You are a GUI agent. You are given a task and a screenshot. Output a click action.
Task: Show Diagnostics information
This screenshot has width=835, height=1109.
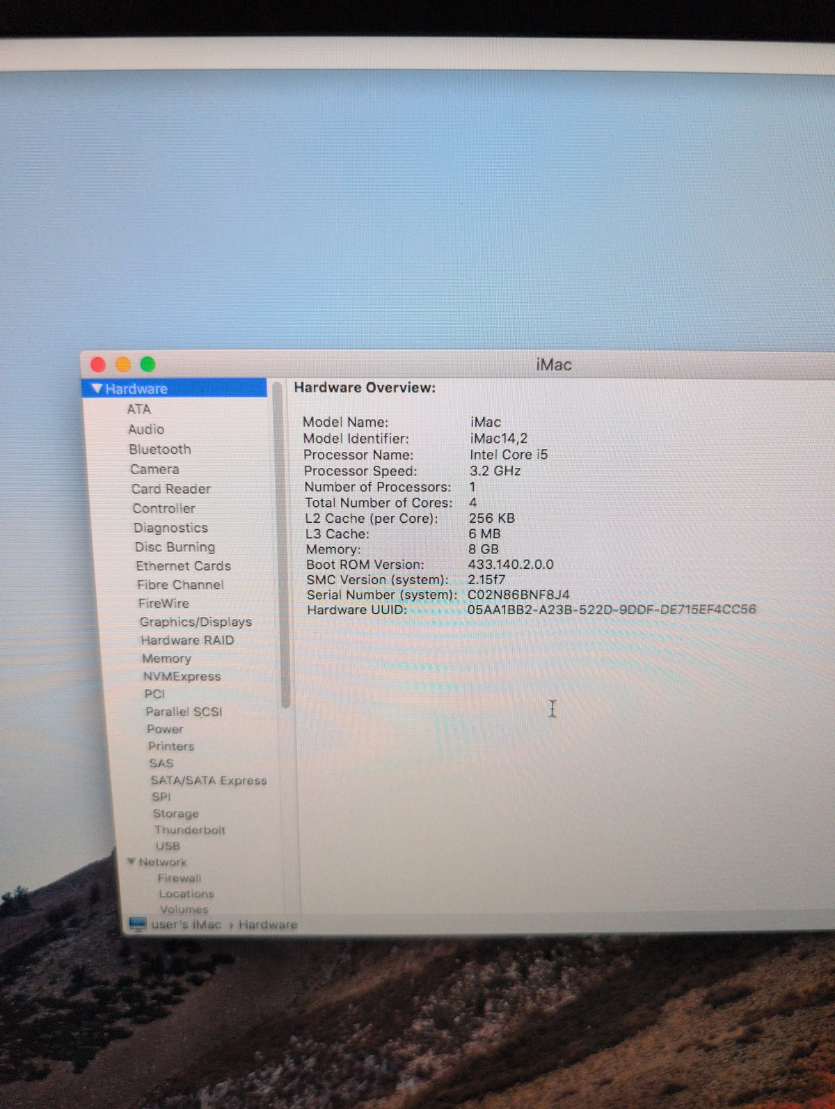(x=171, y=528)
